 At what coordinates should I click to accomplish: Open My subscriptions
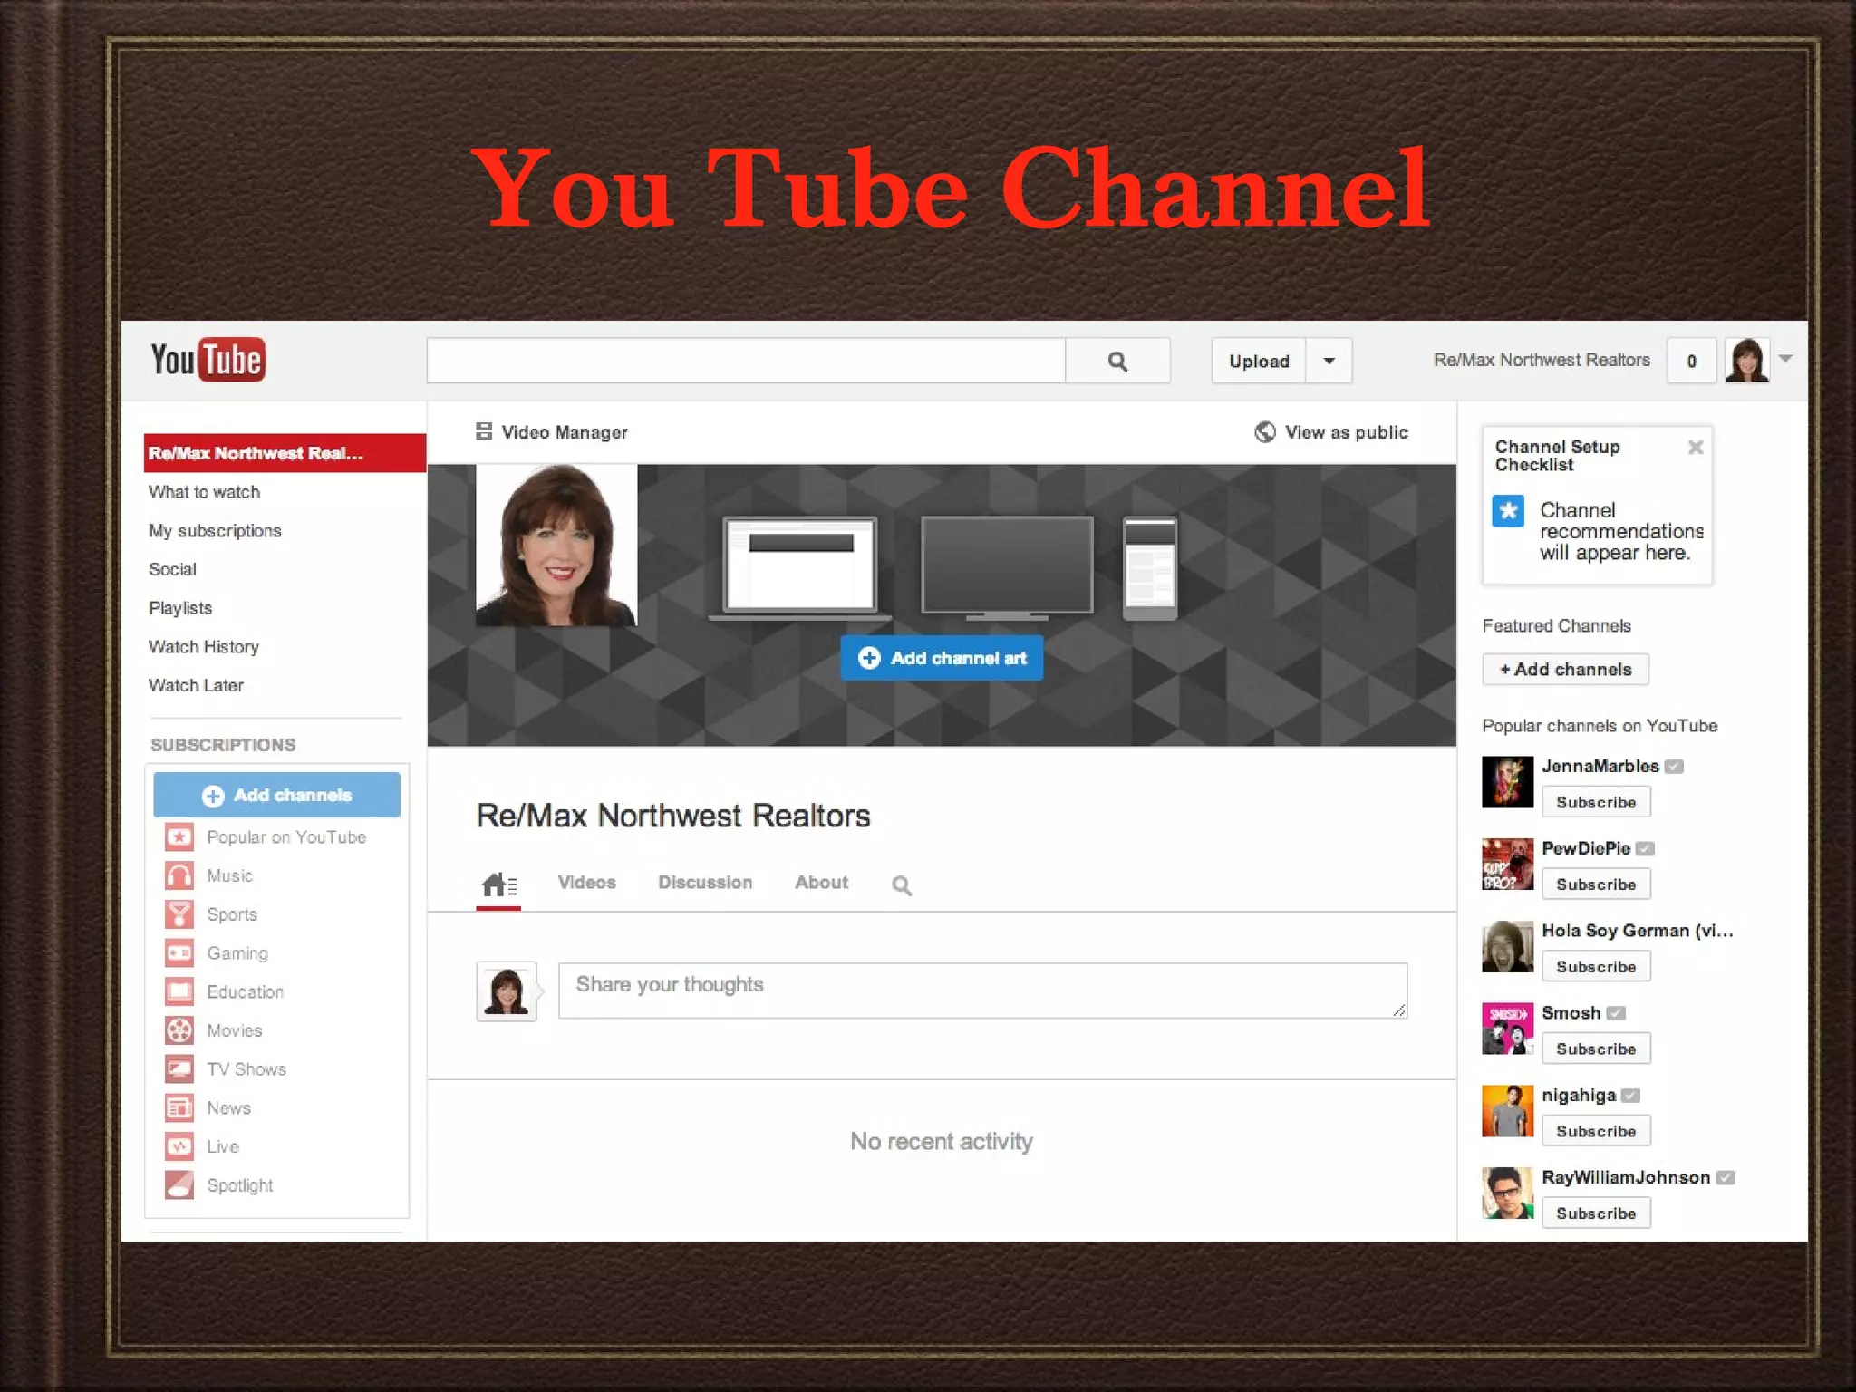pos(215,531)
